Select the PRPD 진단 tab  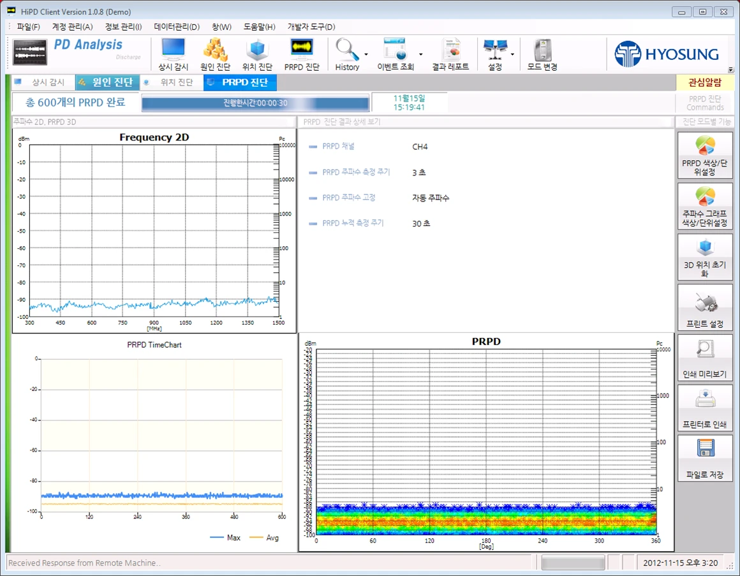pyautogui.click(x=241, y=82)
